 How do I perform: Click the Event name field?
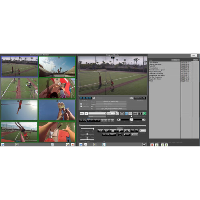(111, 102)
